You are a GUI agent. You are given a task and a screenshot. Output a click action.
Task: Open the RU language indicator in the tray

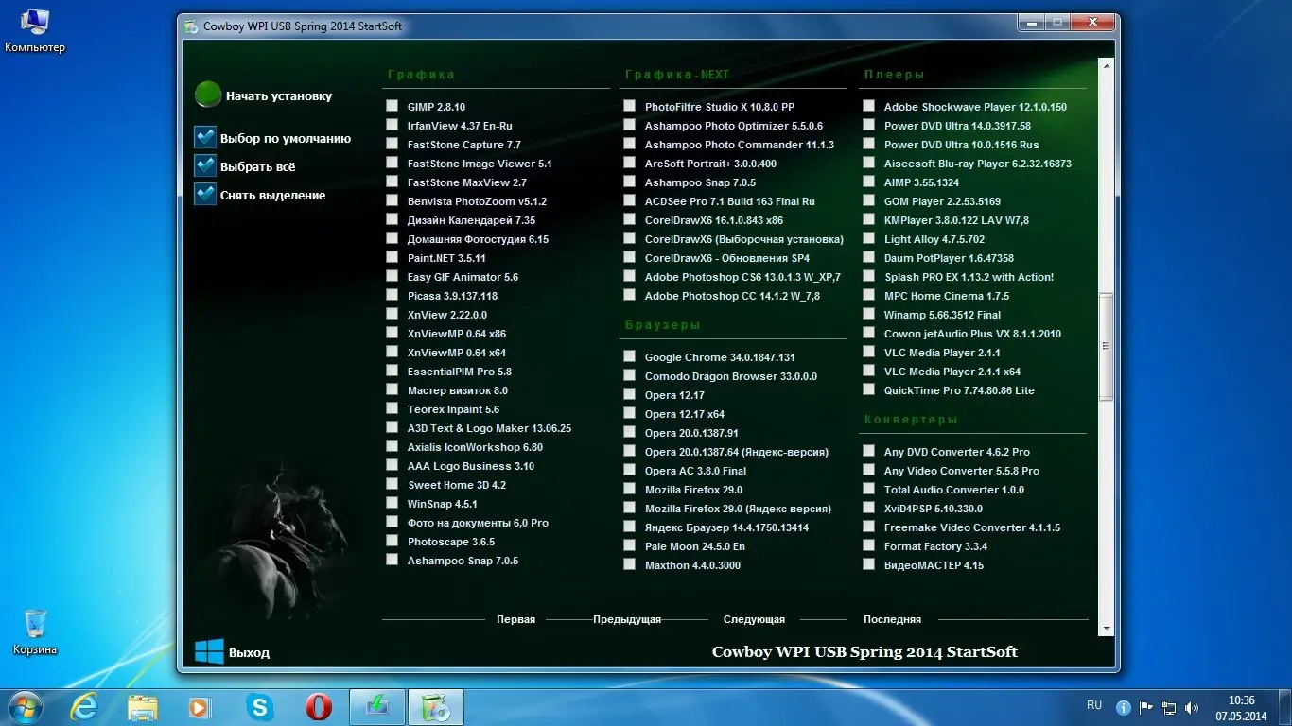tap(1094, 705)
